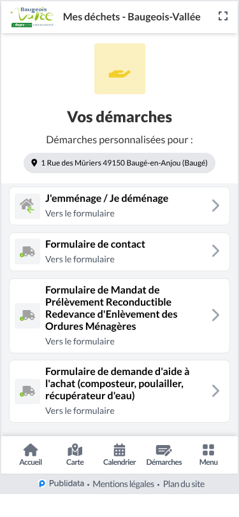Go to the Accueil tab
239x517 pixels.
(31, 455)
